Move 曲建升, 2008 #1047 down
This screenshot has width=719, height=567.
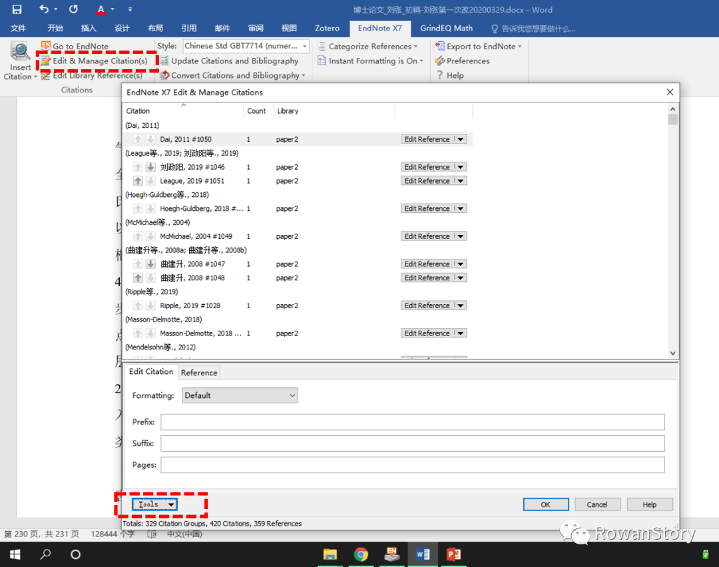coord(150,264)
